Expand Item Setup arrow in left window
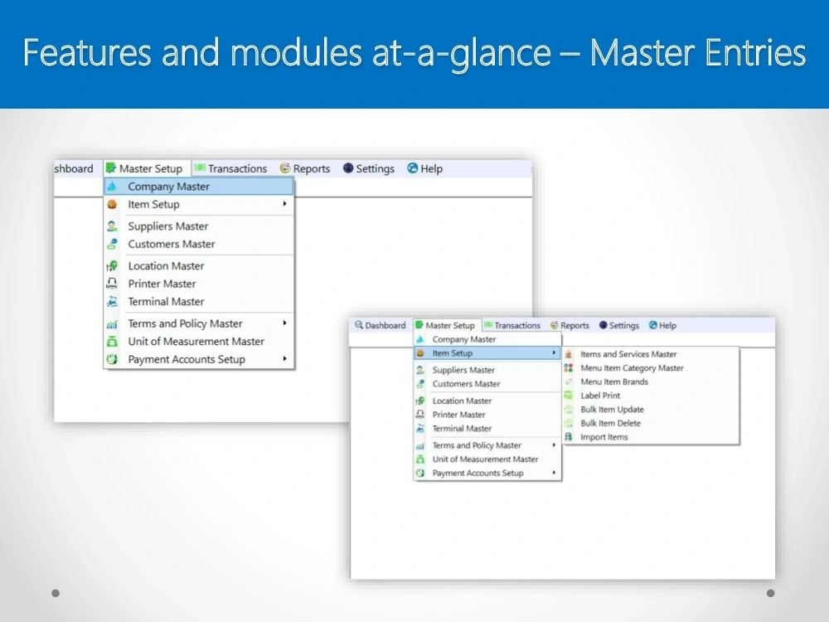 (284, 204)
